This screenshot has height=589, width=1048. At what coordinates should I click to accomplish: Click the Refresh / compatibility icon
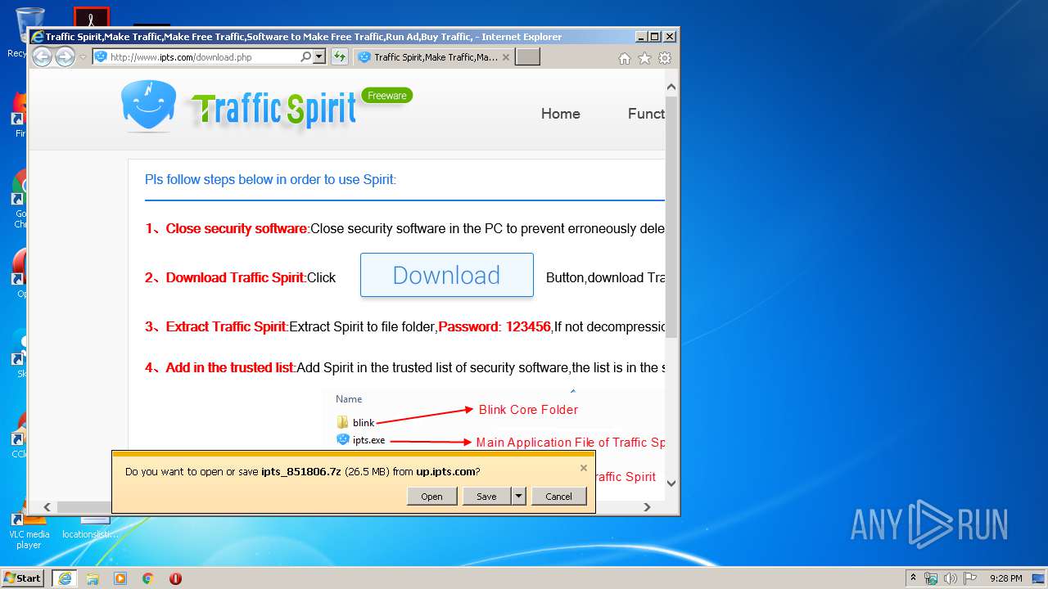tap(340, 56)
